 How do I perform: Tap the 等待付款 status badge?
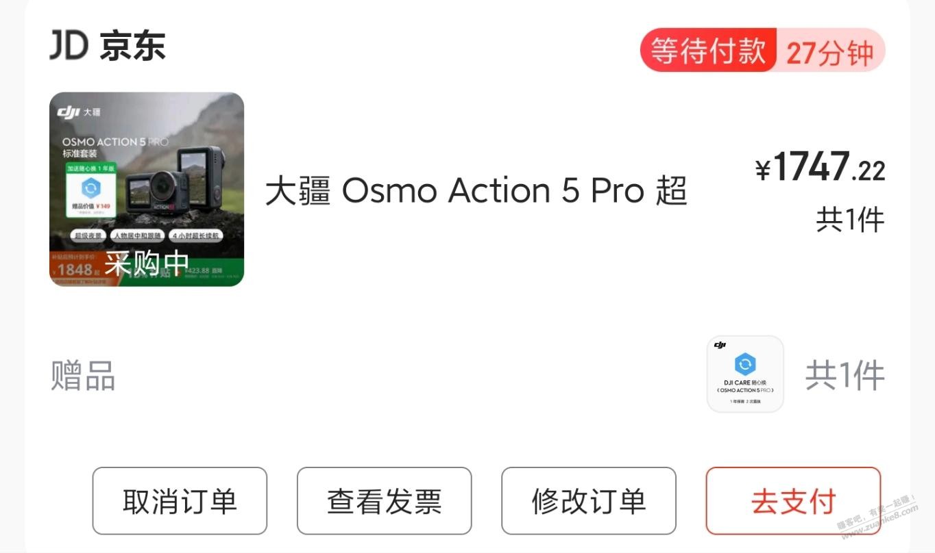point(707,50)
